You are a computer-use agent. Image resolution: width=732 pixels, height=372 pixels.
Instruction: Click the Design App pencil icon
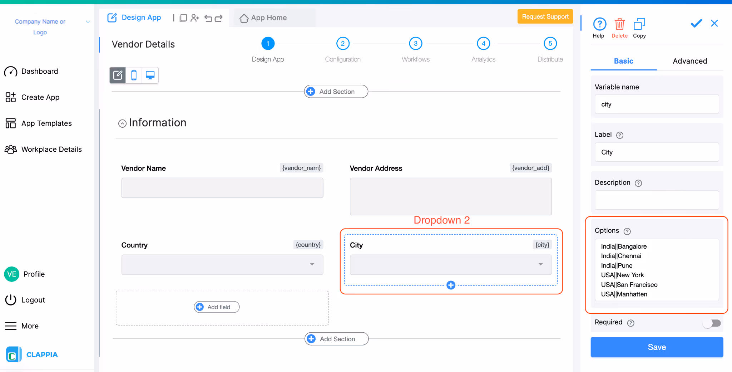click(112, 18)
